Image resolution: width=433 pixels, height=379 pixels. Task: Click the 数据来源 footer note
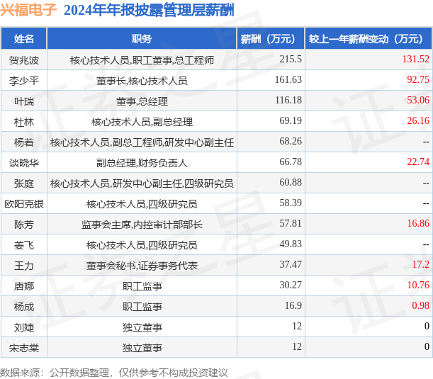pos(114,373)
